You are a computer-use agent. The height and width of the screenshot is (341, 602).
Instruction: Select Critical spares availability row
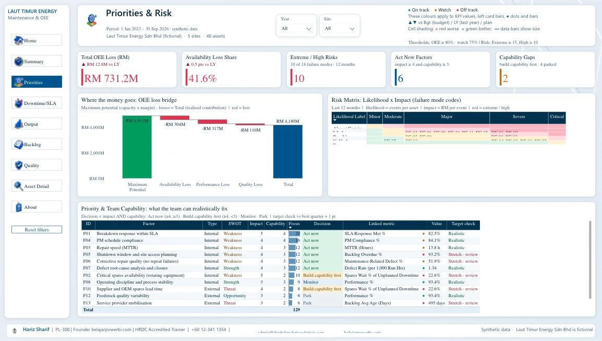click(x=281, y=275)
